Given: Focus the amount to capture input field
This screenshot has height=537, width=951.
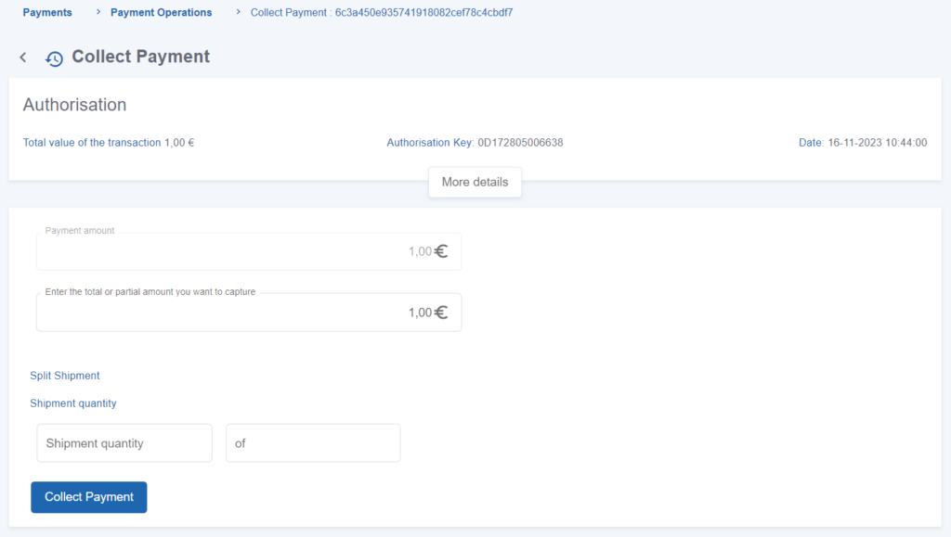Looking at the screenshot, I should pos(232,313).
